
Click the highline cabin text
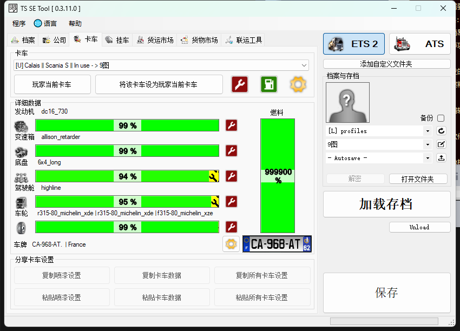click(51, 188)
